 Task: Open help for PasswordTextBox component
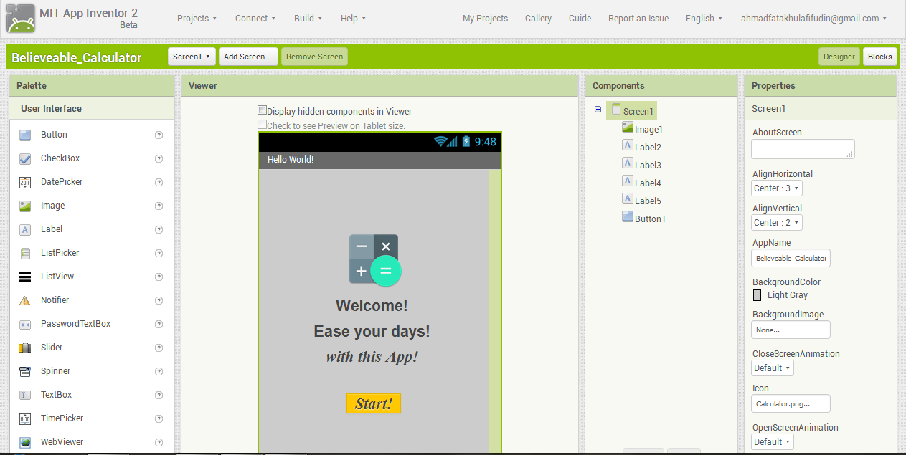159,324
